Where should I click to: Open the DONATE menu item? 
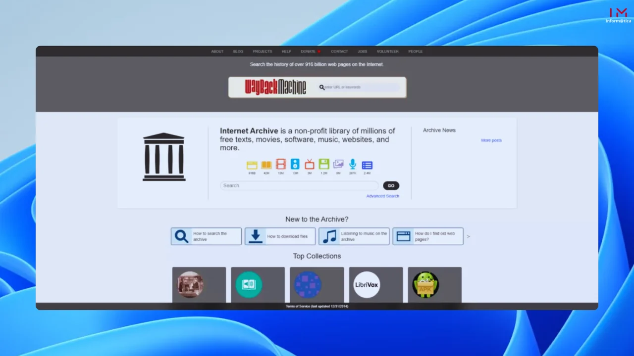pos(308,51)
